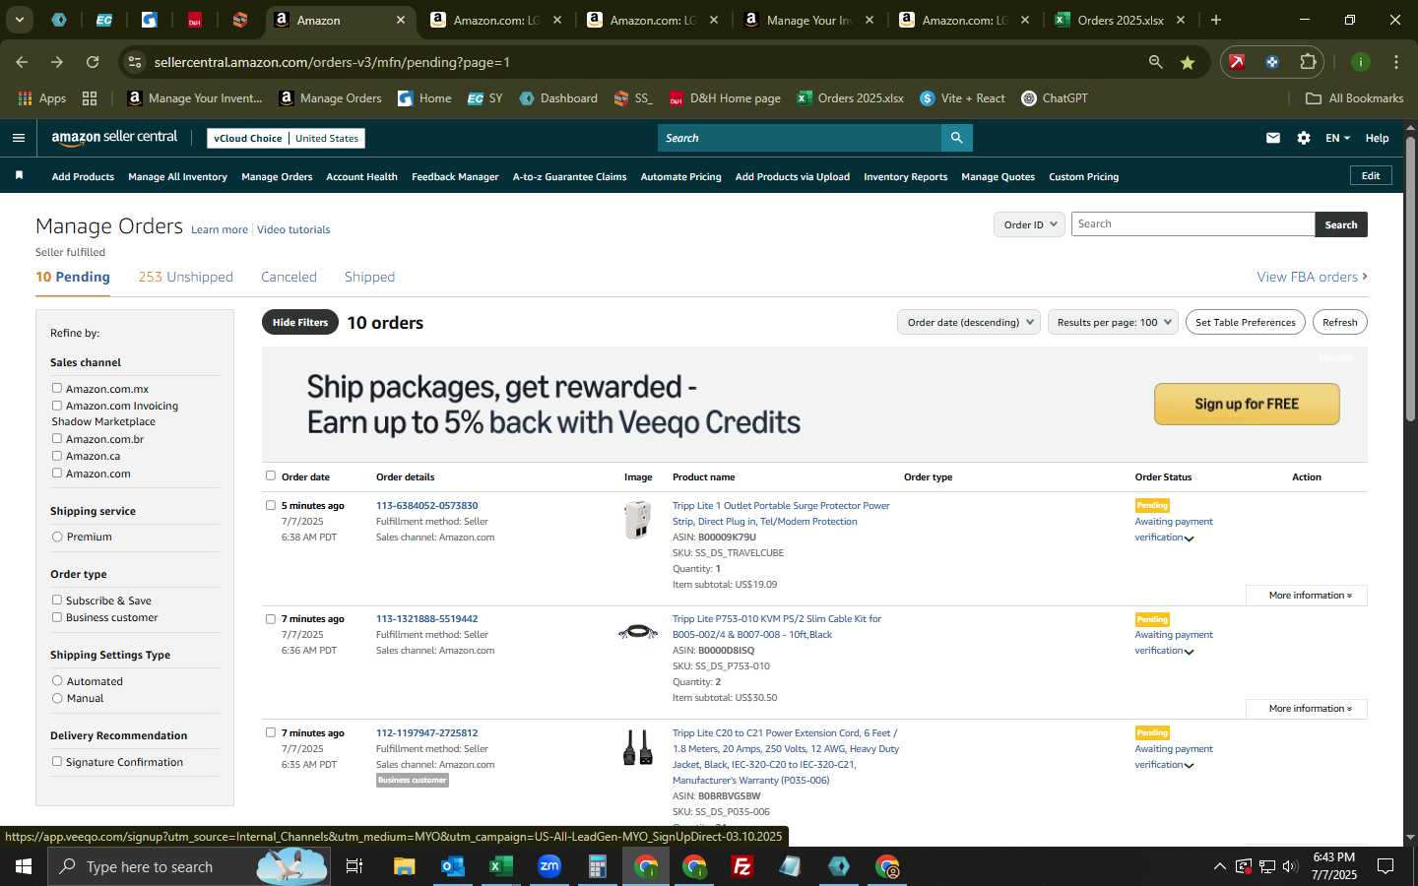
Task: Click the Seller Central header search field
Action: pos(800,138)
